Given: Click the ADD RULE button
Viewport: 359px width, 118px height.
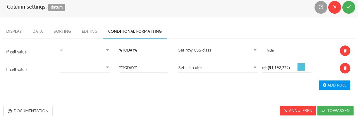Looking at the screenshot, I should click(x=334, y=85).
